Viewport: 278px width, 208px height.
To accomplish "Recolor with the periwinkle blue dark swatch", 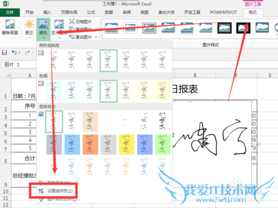I will [x=145, y=144].
